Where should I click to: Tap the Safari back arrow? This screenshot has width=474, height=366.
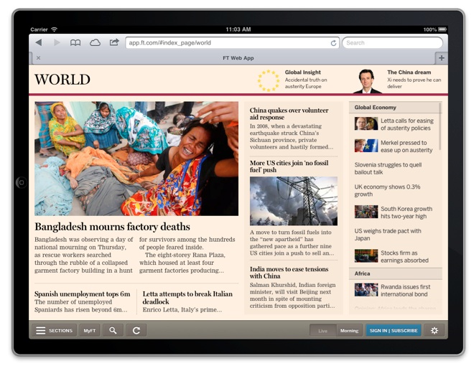click(x=39, y=42)
